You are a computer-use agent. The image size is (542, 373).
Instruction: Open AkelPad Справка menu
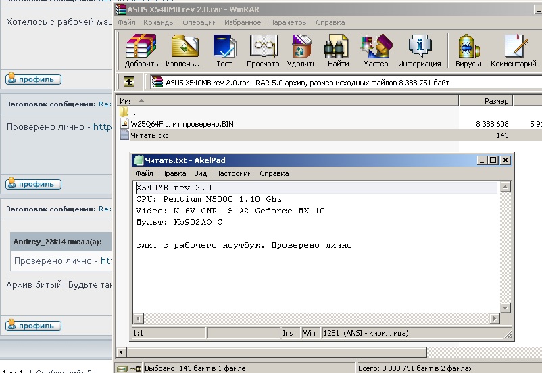(274, 173)
